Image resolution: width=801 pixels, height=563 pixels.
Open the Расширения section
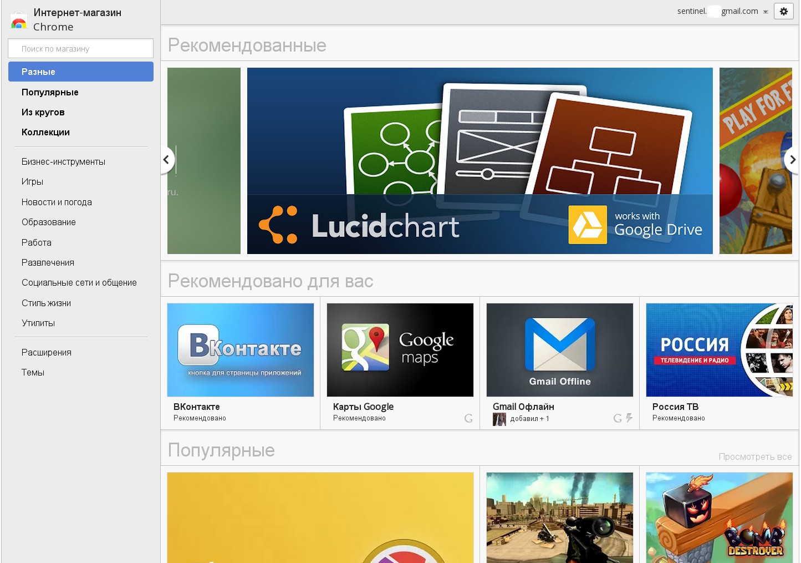(x=47, y=352)
